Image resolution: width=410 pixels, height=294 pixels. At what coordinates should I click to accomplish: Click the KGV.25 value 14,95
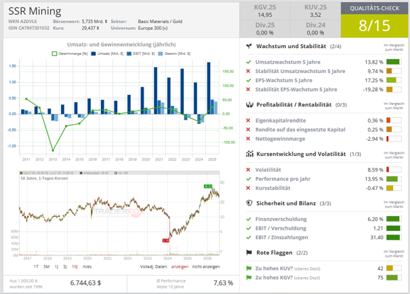[265, 15]
